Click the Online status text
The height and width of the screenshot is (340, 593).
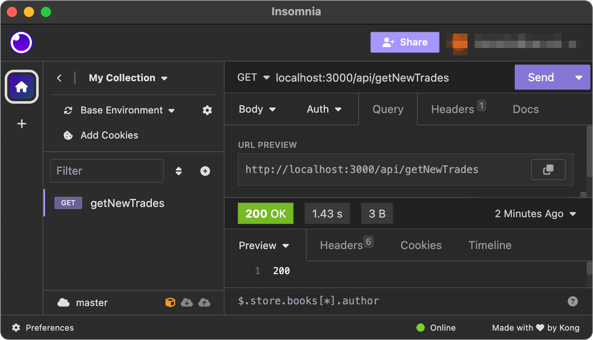point(443,328)
